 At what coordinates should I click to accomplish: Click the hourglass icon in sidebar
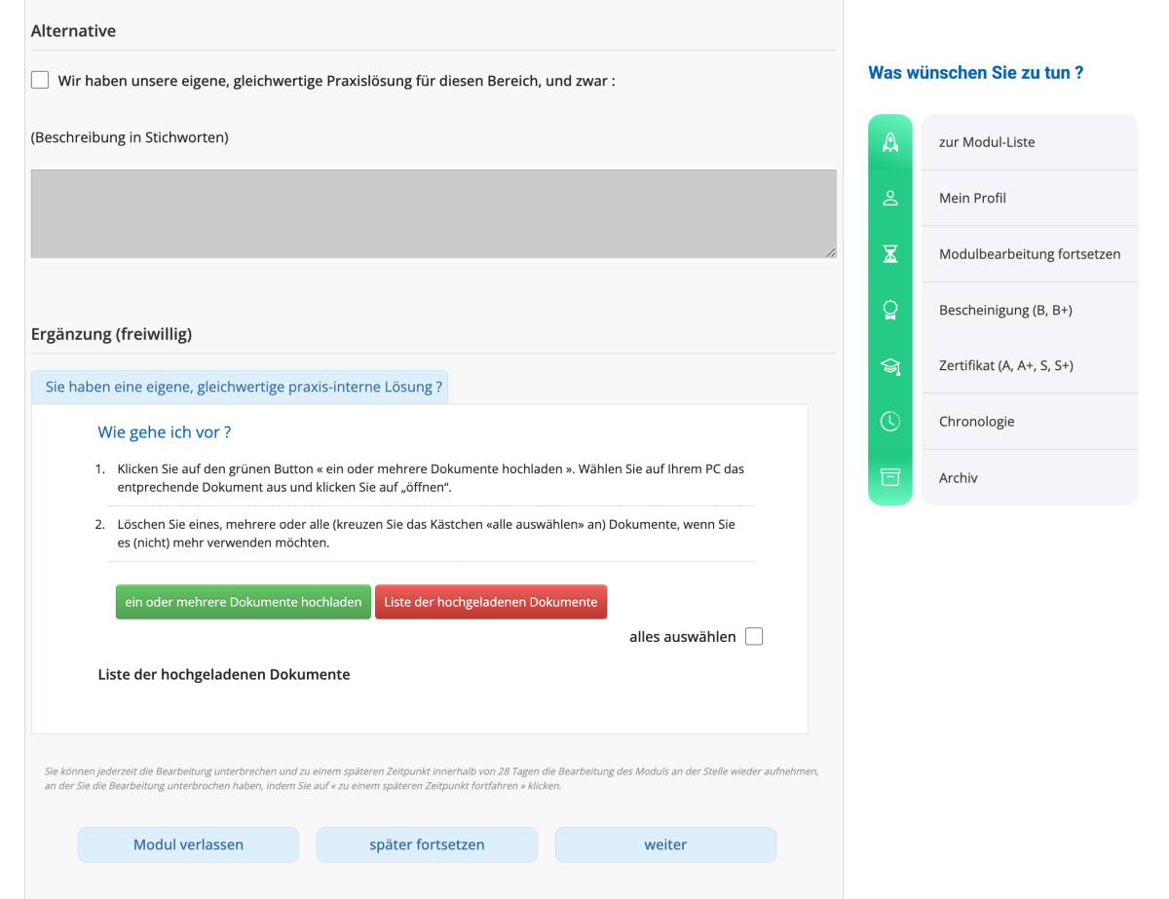pos(889,254)
